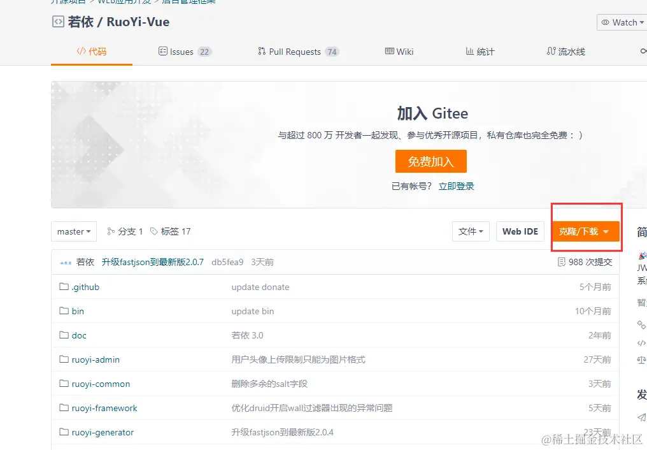647x450 pixels.
Task: Click the RuoYi-Vue repository title
Action: 138,22
